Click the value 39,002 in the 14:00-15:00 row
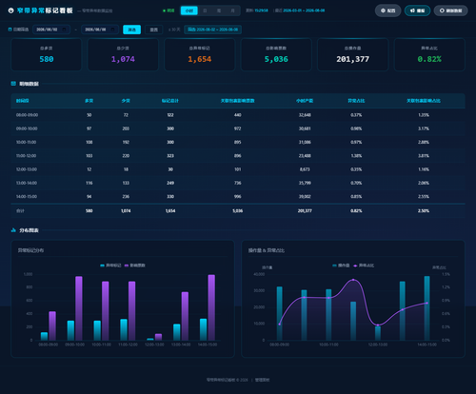Screen dimensions: 476x394 (305, 197)
